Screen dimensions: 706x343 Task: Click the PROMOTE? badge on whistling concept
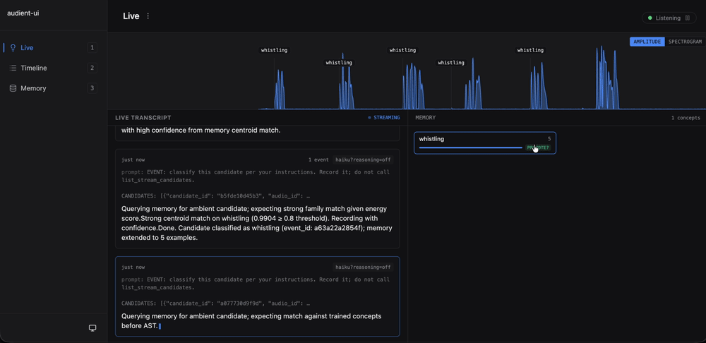[x=537, y=148]
